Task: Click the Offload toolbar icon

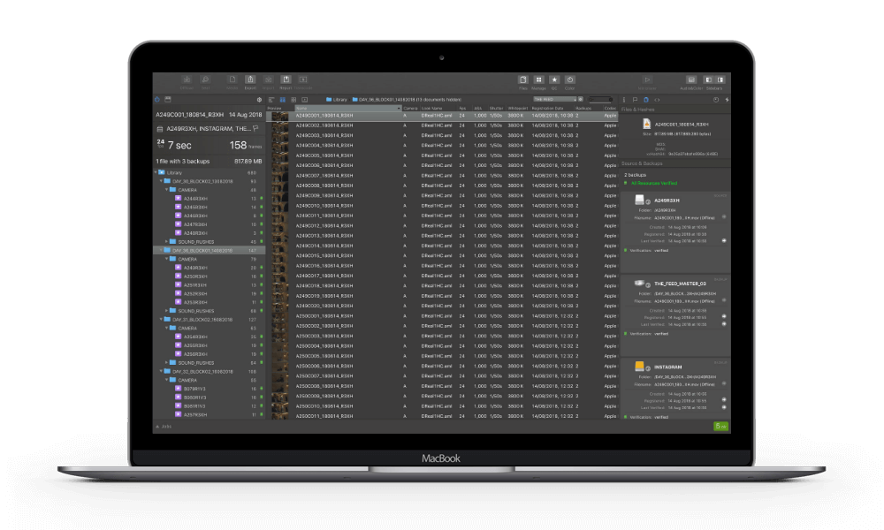Action: click(187, 80)
